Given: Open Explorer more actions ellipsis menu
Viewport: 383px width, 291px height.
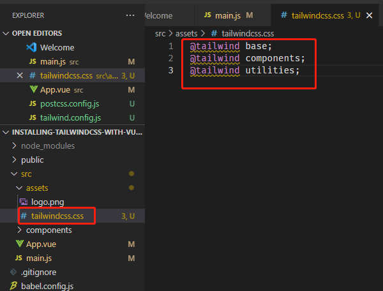Looking at the screenshot, I should 130,15.
